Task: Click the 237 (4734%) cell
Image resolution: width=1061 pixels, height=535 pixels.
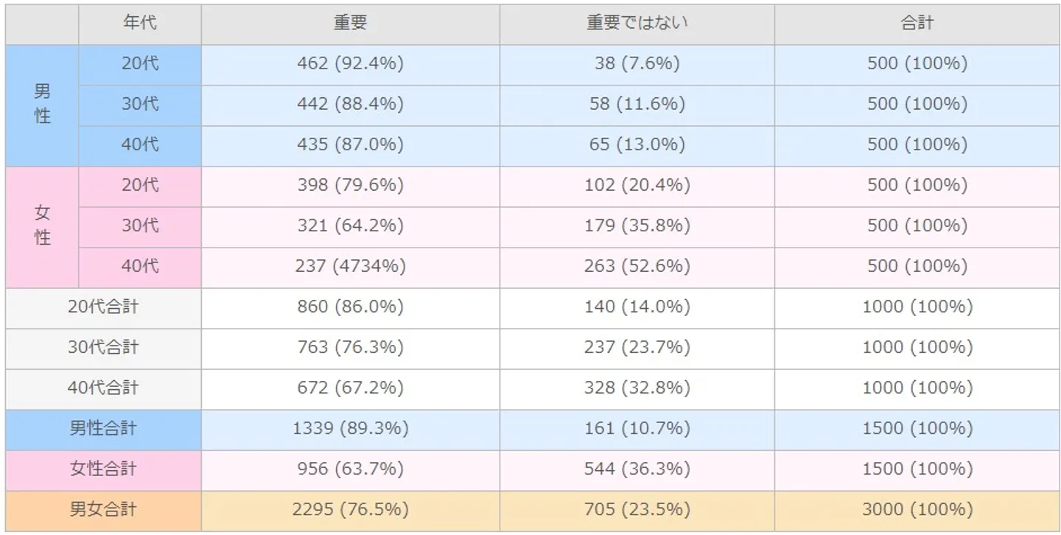Action: pyautogui.click(x=350, y=267)
